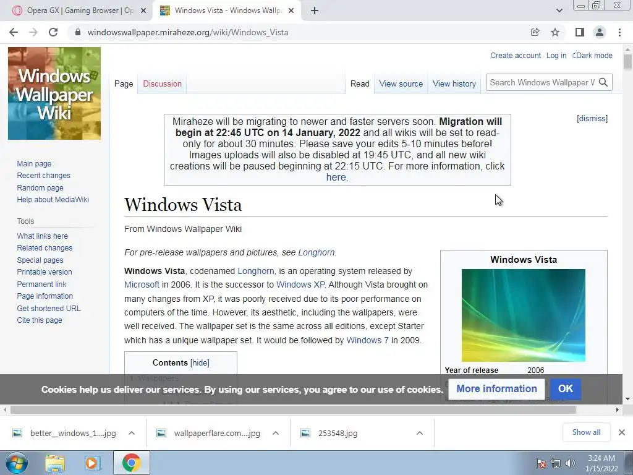Click the wallpaperflare.com jpg file icon
633x475 pixels.
pos(161,433)
